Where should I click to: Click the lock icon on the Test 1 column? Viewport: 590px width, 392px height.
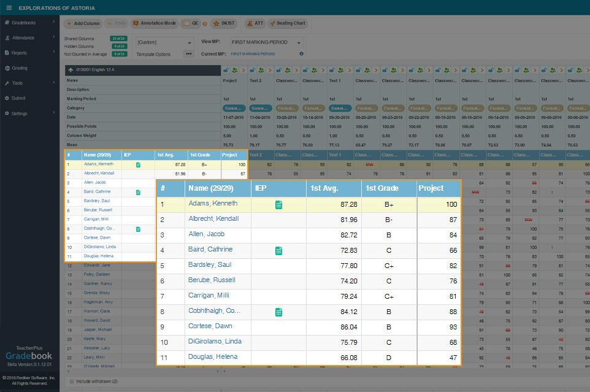(332, 71)
